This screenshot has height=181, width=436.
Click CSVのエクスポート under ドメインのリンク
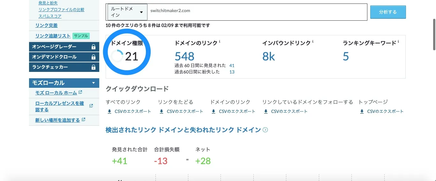[x=237, y=111]
